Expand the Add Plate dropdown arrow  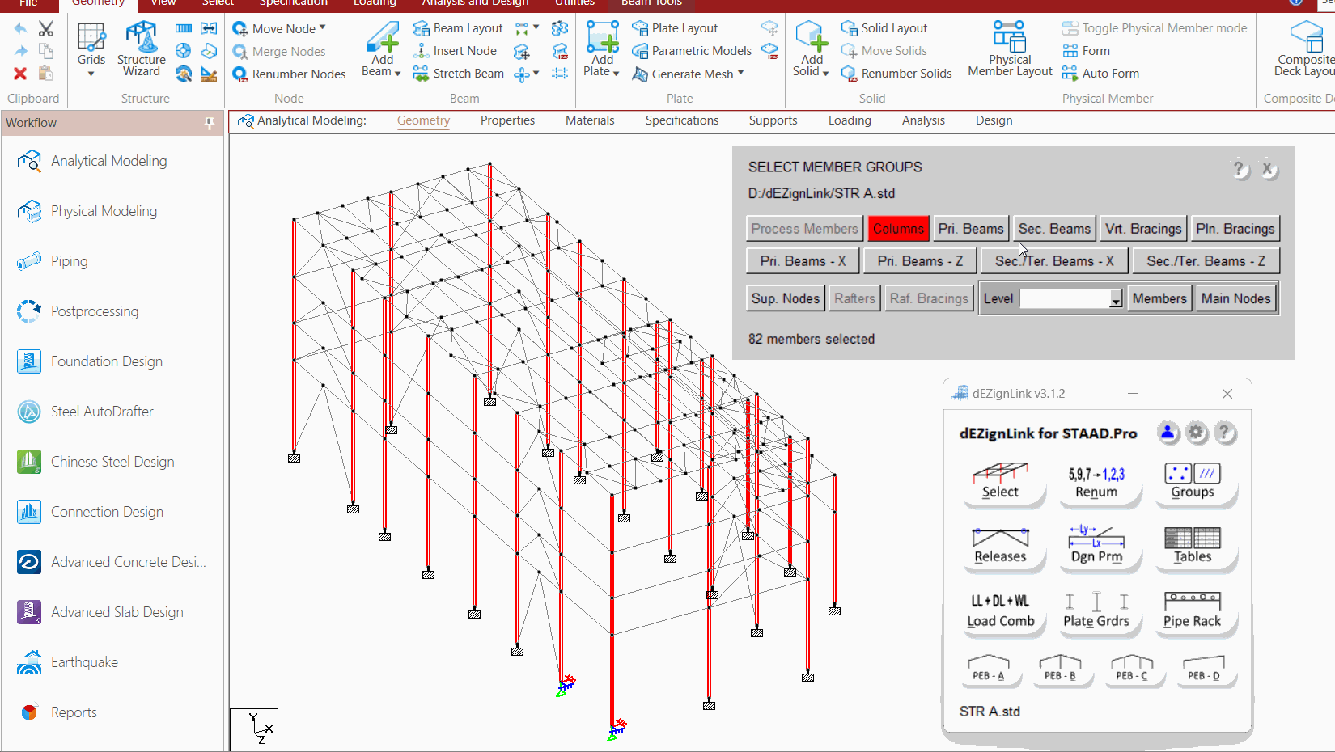pos(616,73)
